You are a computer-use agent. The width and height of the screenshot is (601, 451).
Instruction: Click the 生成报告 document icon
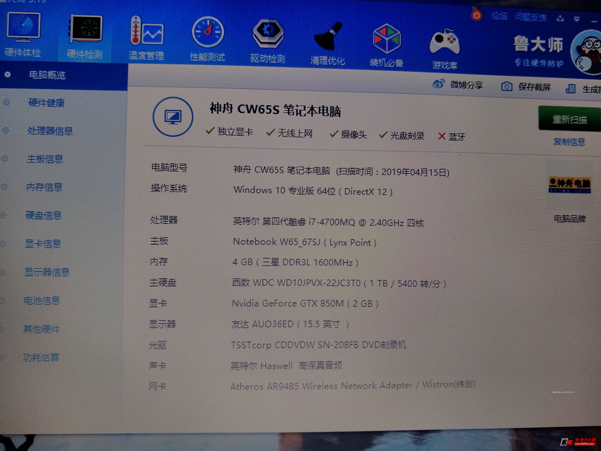pos(571,89)
